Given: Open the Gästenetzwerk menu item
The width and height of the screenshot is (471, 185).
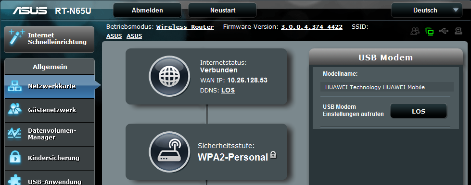Looking at the screenshot, I should 50,110.
